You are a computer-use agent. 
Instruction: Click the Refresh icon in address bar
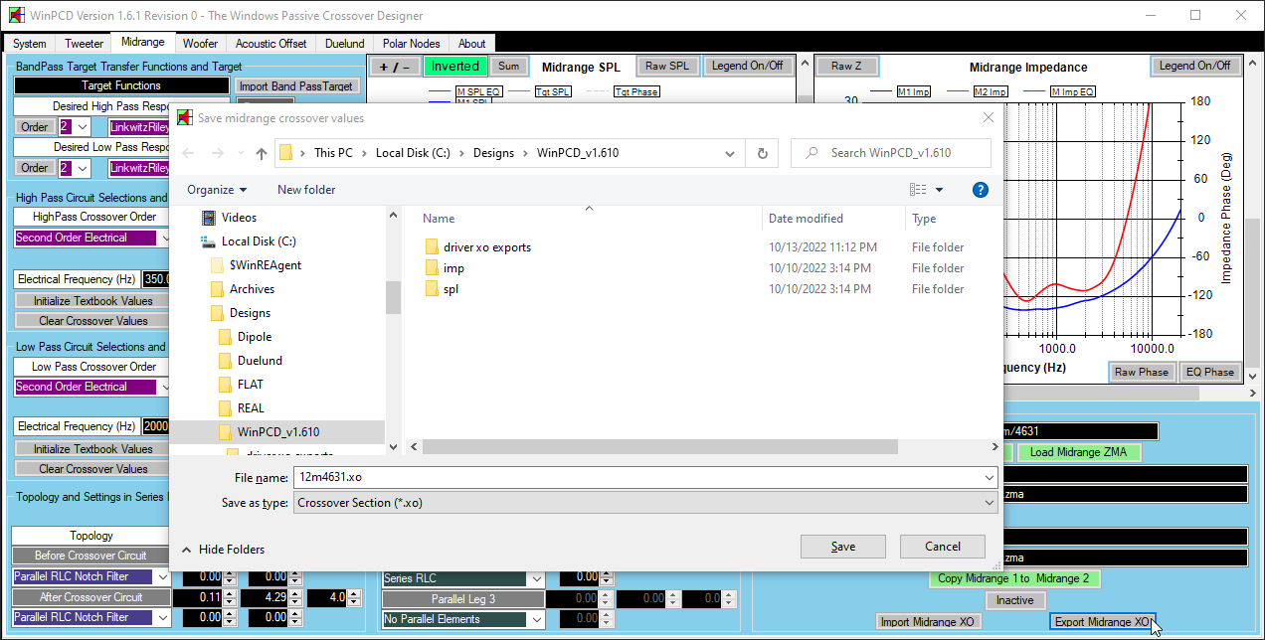tap(762, 153)
